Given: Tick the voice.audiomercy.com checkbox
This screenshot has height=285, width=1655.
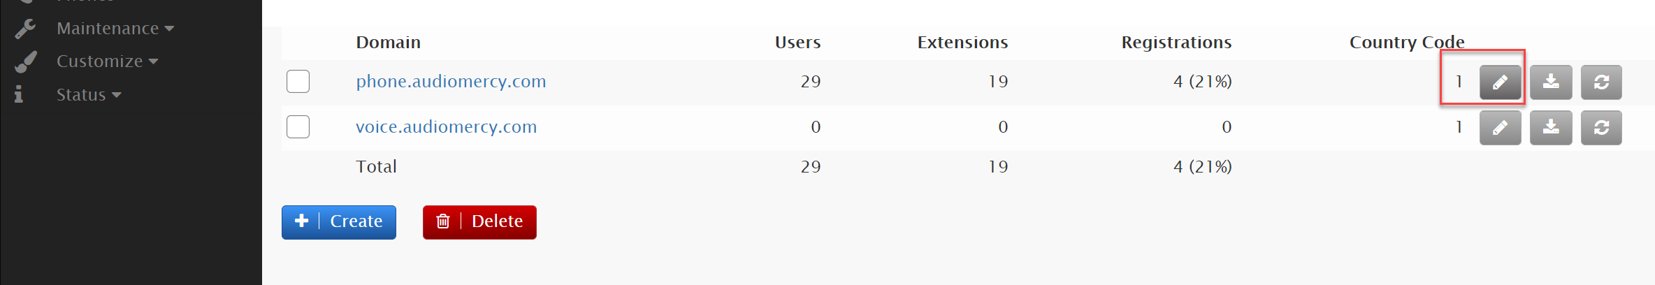Looking at the screenshot, I should 298,127.
